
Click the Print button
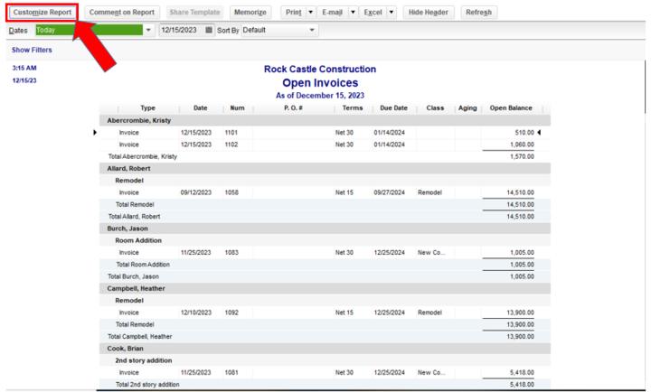pyautogui.click(x=293, y=13)
